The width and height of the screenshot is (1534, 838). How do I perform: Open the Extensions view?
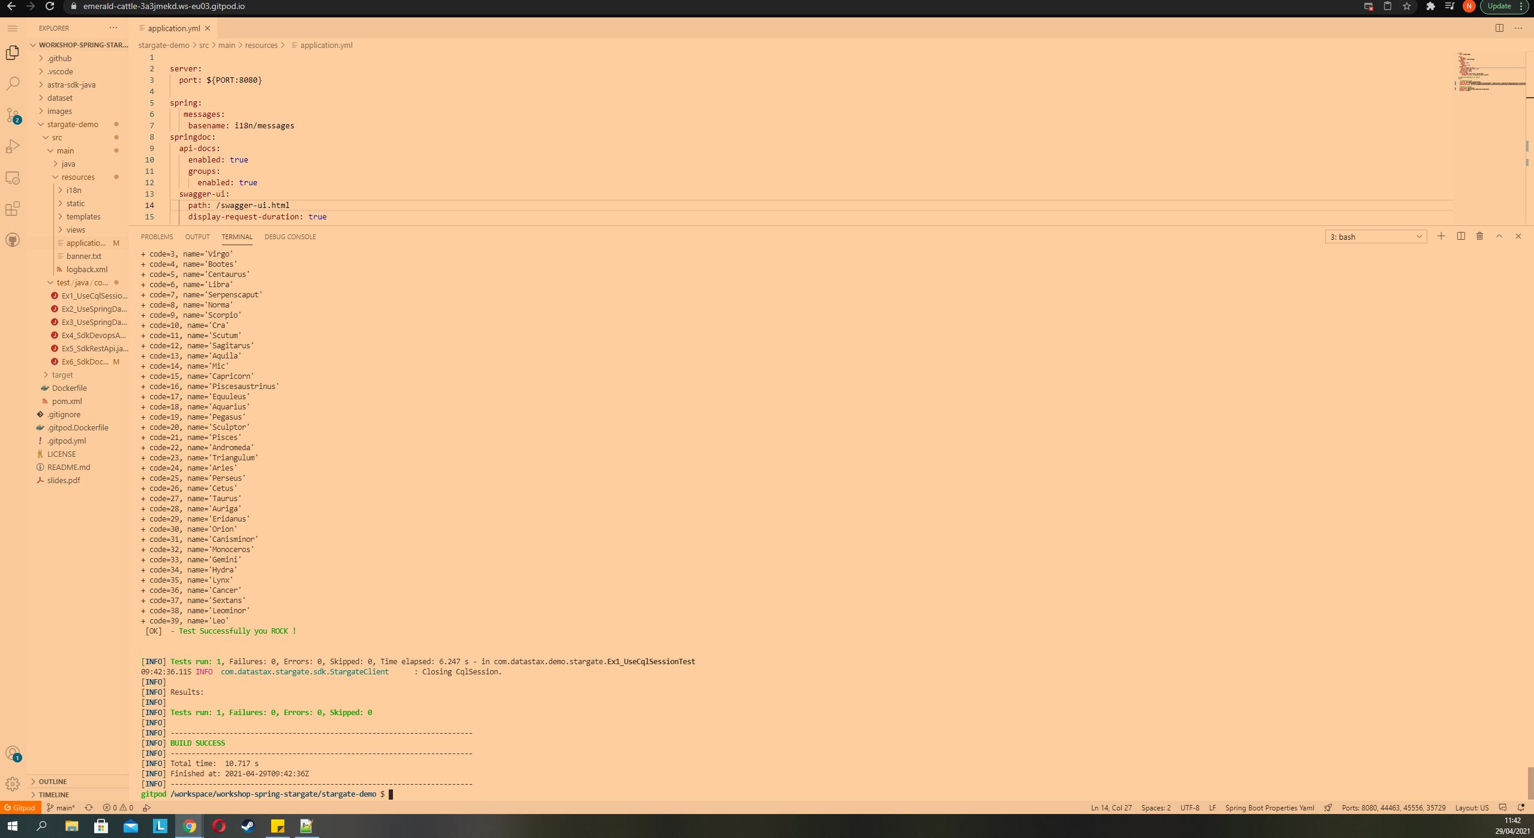pyautogui.click(x=13, y=209)
